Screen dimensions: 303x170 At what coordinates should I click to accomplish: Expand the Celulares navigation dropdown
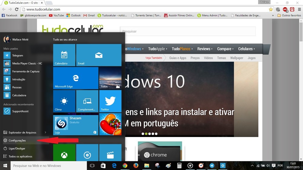coord(246,49)
